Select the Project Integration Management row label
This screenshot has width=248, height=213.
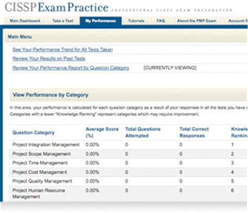coord(46,144)
